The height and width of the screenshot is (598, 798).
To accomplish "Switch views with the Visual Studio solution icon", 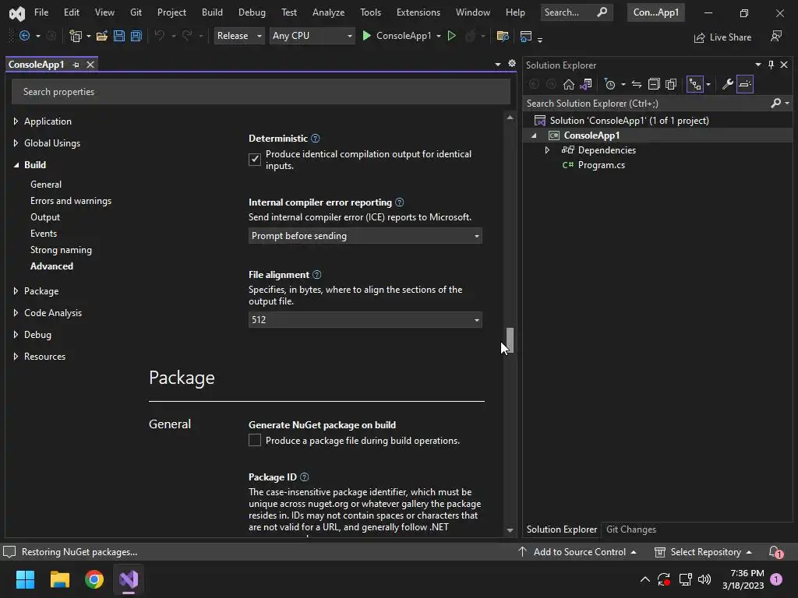I will [586, 84].
